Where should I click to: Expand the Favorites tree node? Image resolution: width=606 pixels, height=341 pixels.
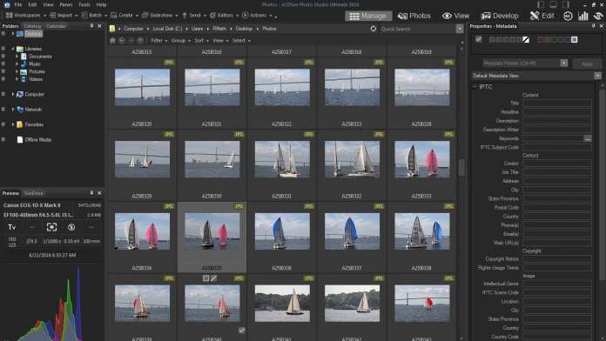click(13, 124)
